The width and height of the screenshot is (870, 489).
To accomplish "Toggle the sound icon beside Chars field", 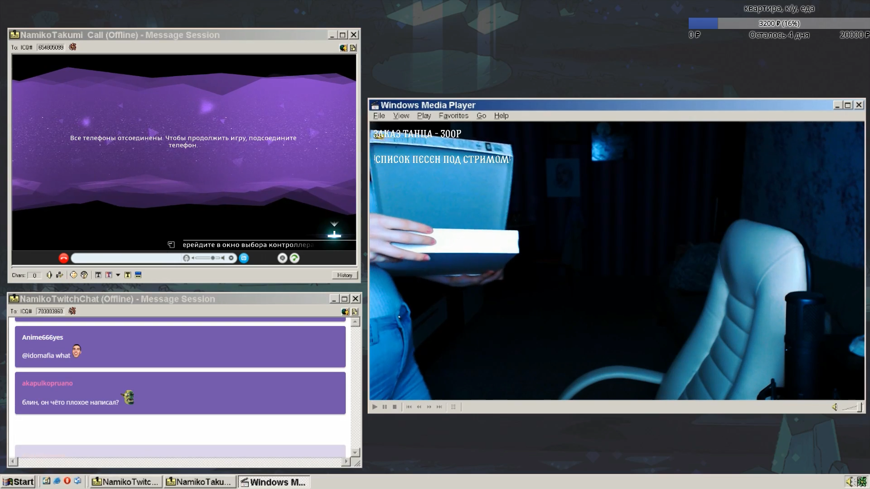I will pyautogui.click(x=49, y=275).
